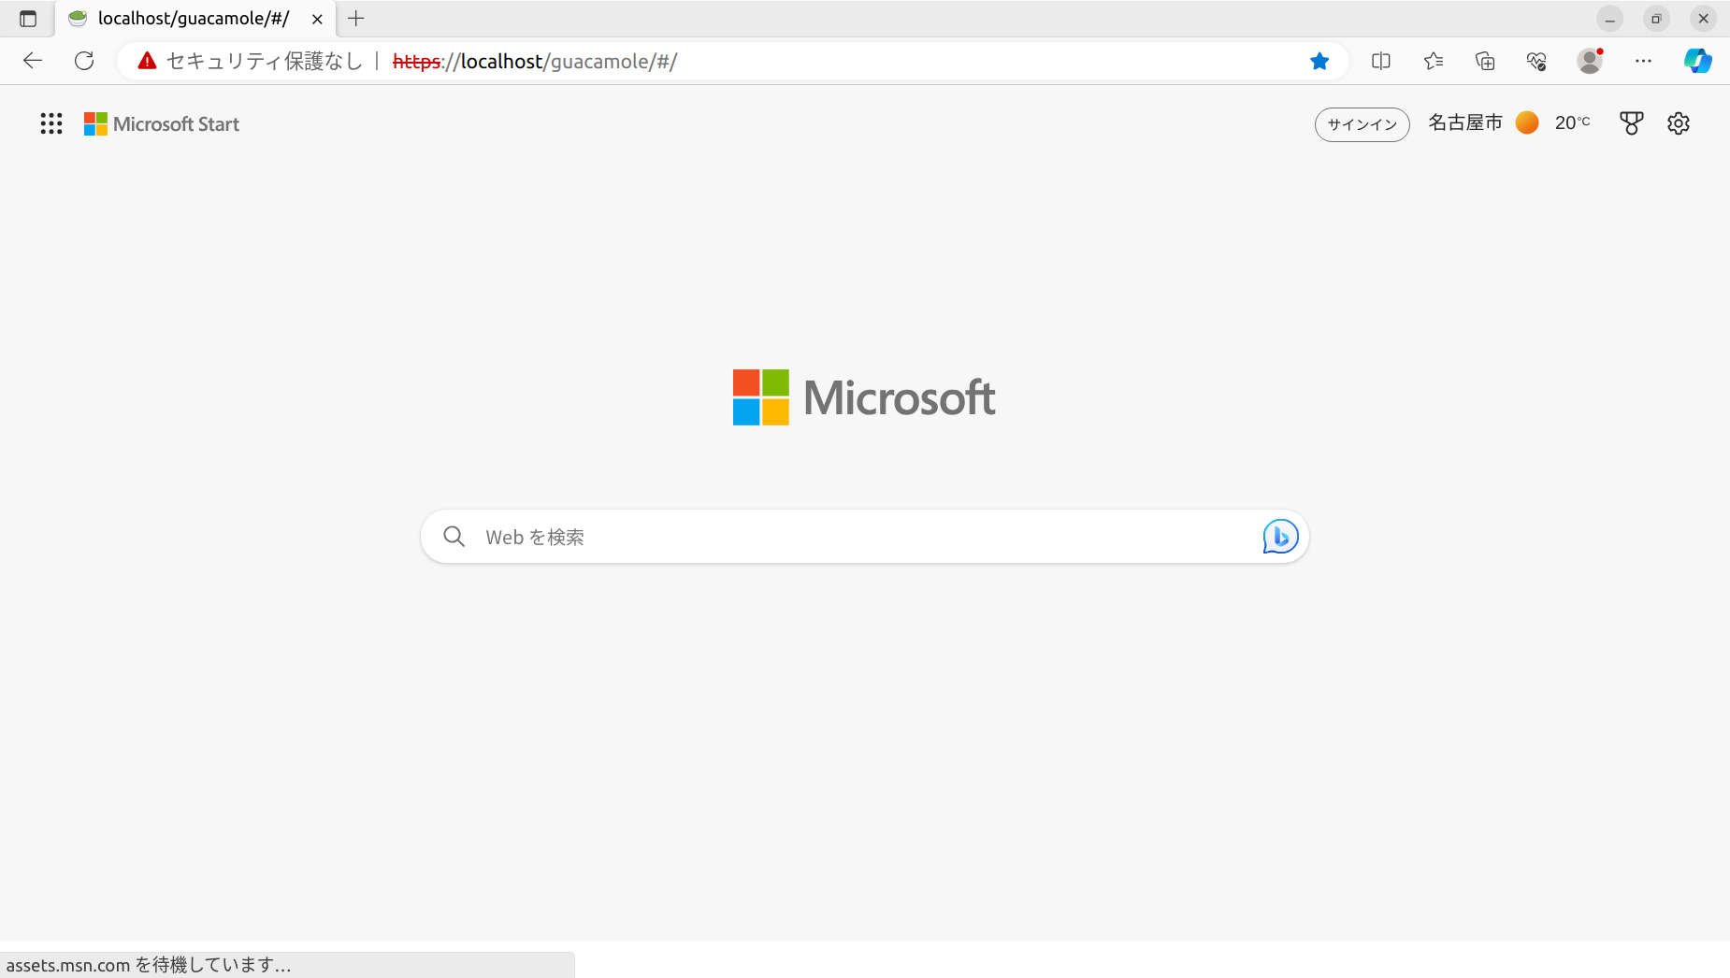Open Browser essentials heart icon

point(1536,61)
